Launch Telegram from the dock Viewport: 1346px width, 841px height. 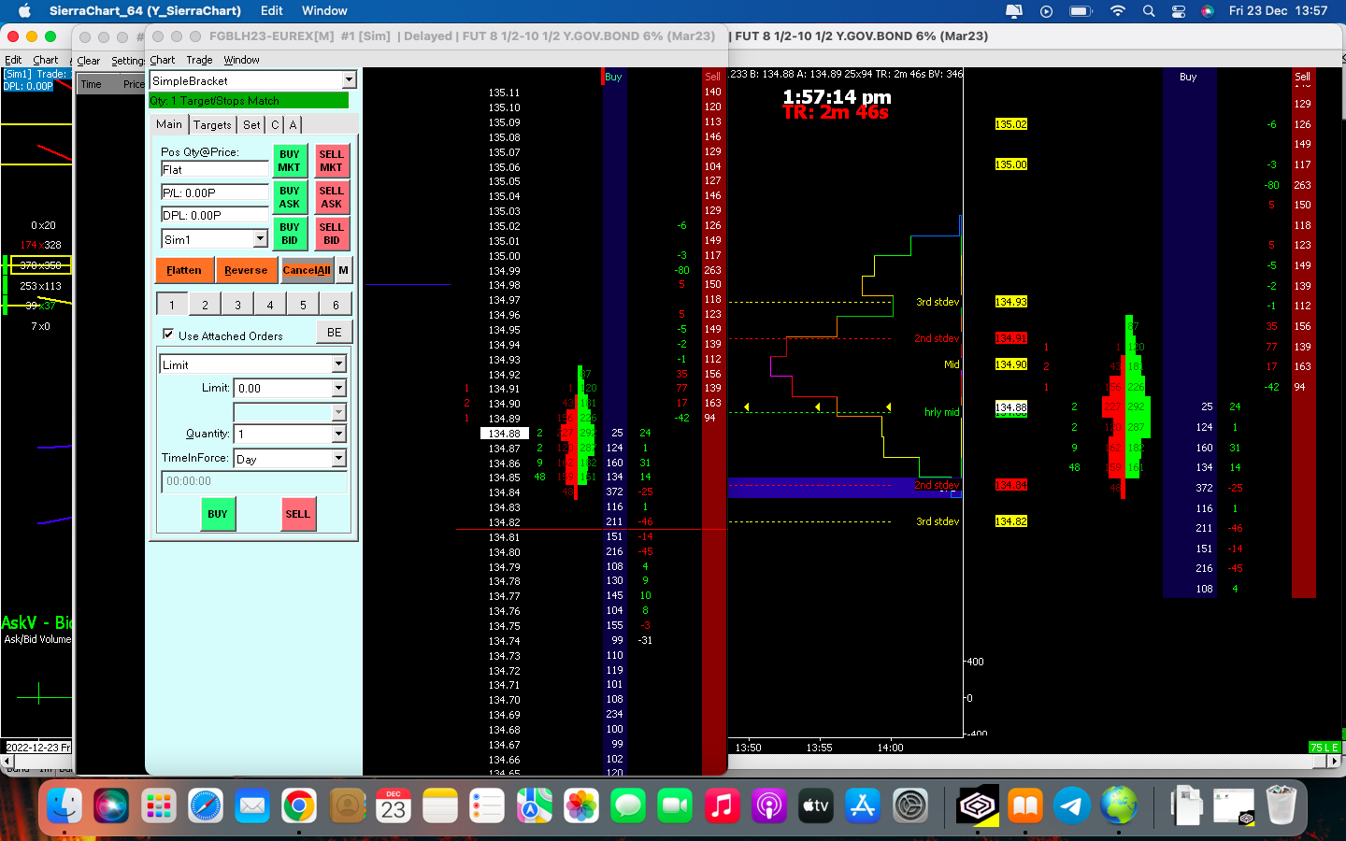point(1072,805)
